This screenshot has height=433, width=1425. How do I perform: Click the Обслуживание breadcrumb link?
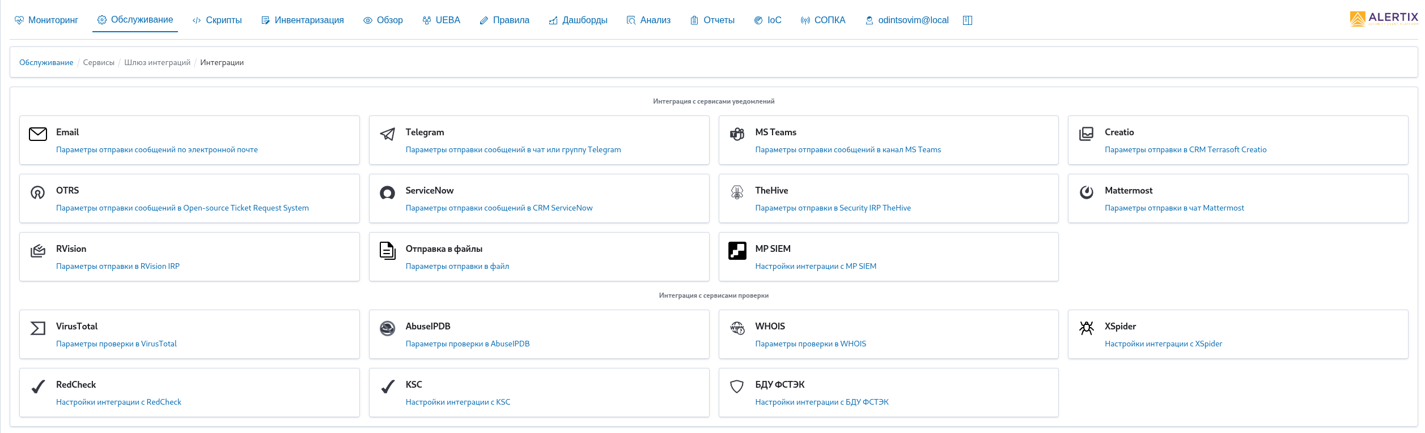pyautogui.click(x=46, y=63)
